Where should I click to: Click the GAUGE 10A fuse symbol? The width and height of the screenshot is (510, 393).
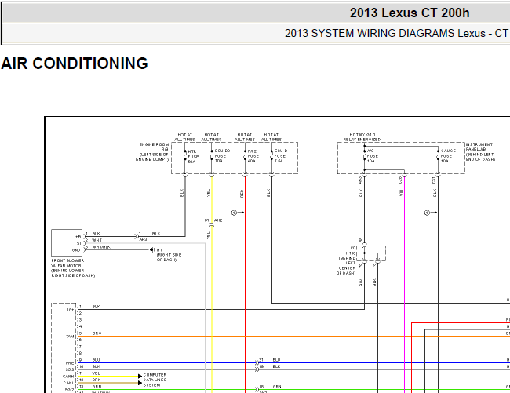coord(438,155)
